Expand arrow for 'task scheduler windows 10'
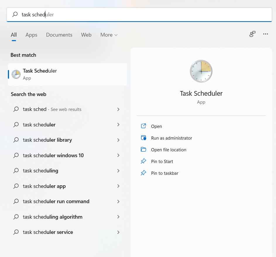The height and width of the screenshot is (257, 276). click(118, 155)
